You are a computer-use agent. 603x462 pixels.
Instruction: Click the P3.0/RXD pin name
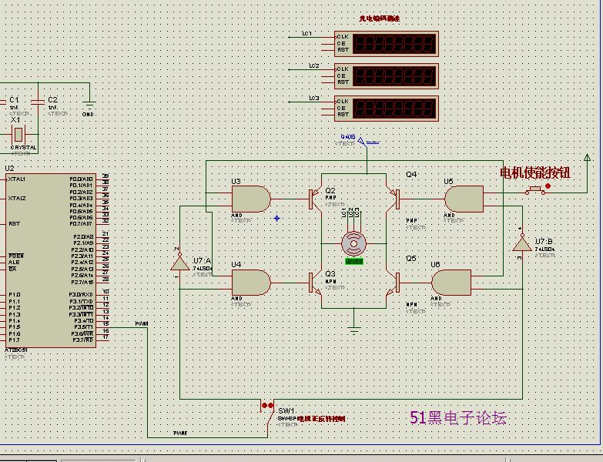(x=81, y=295)
